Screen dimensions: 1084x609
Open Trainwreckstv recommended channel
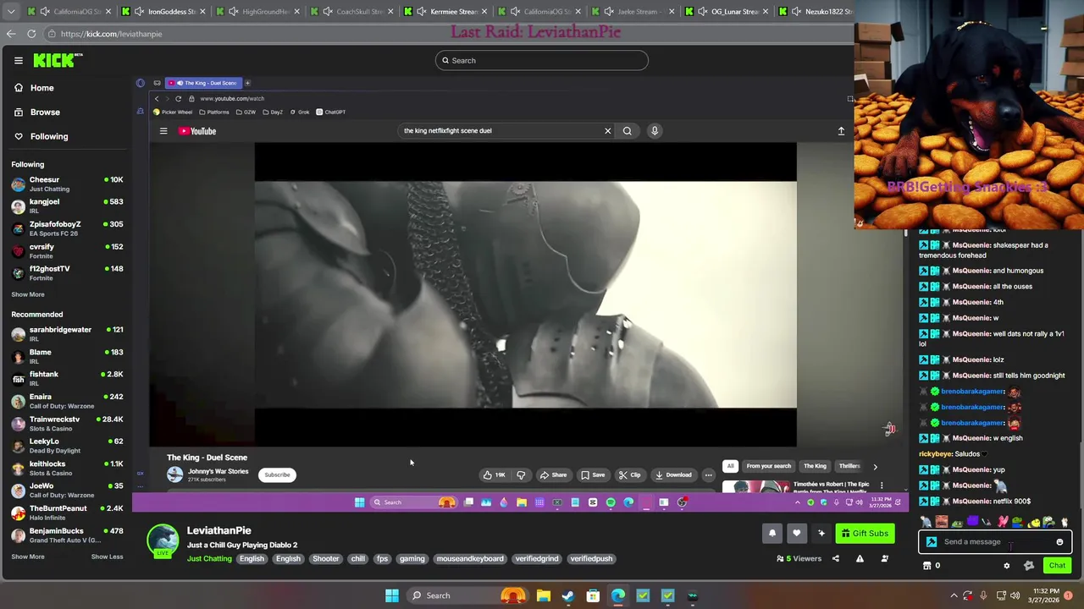[68, 423]
